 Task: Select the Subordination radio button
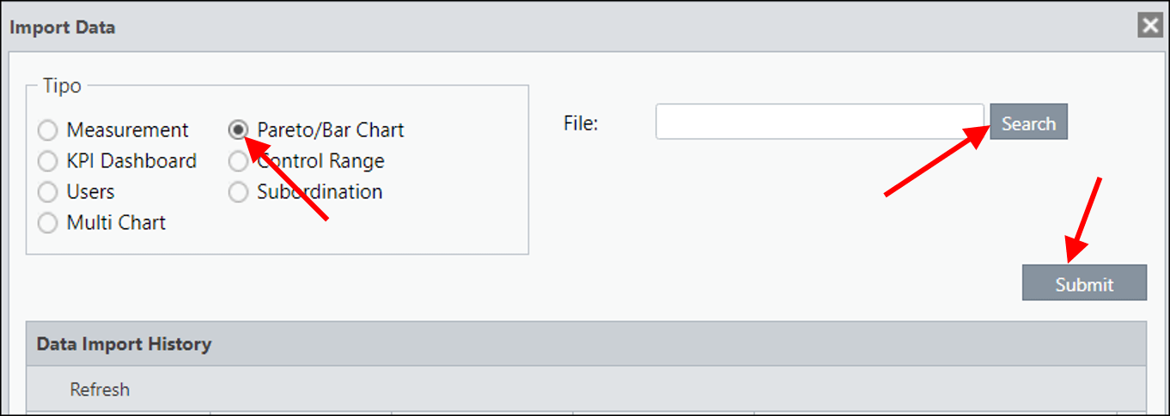[238, 192]
